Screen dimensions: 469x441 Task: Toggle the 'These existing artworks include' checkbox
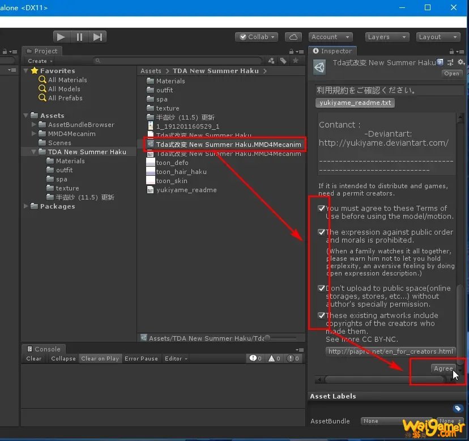click(x=322, y=315)
